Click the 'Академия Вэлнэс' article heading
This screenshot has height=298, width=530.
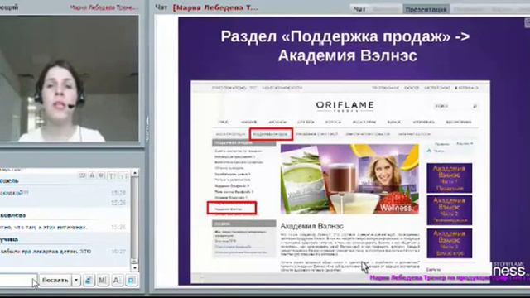click(312, 226)
